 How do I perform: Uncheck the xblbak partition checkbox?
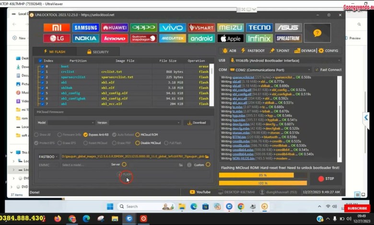(x=43, y=88)
